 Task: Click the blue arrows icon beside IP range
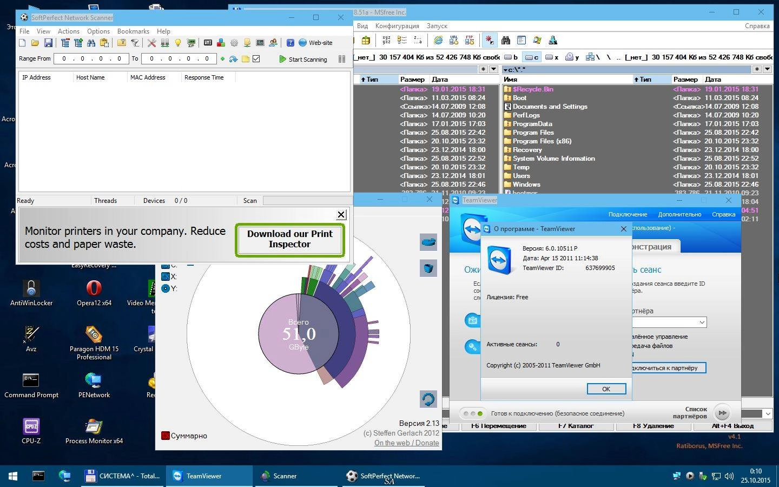(233, 59)
